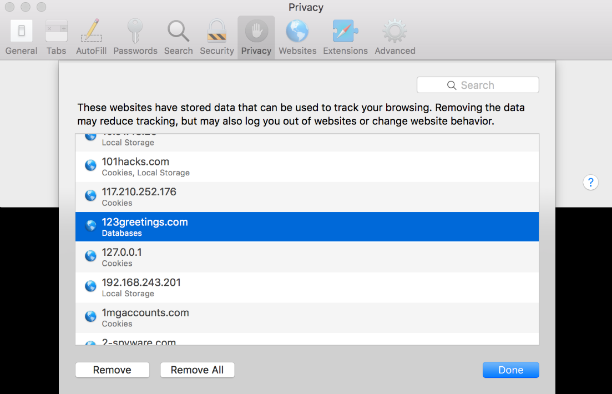Click the Cookies label under 127.0.0.1
The width and height of the screenshot is (612, 394).
click(117, 263)
